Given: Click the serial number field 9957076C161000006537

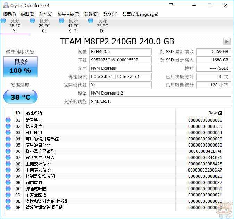Looking at the screenshot, I should click(120, 60).
